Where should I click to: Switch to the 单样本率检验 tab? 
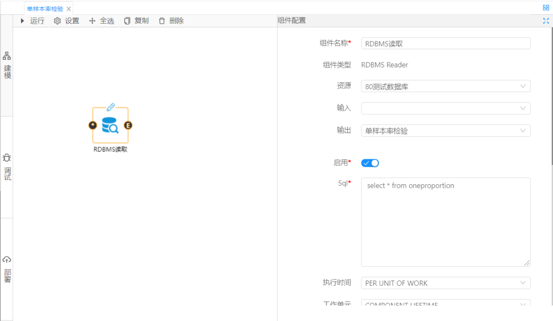(x=45, y=9)
